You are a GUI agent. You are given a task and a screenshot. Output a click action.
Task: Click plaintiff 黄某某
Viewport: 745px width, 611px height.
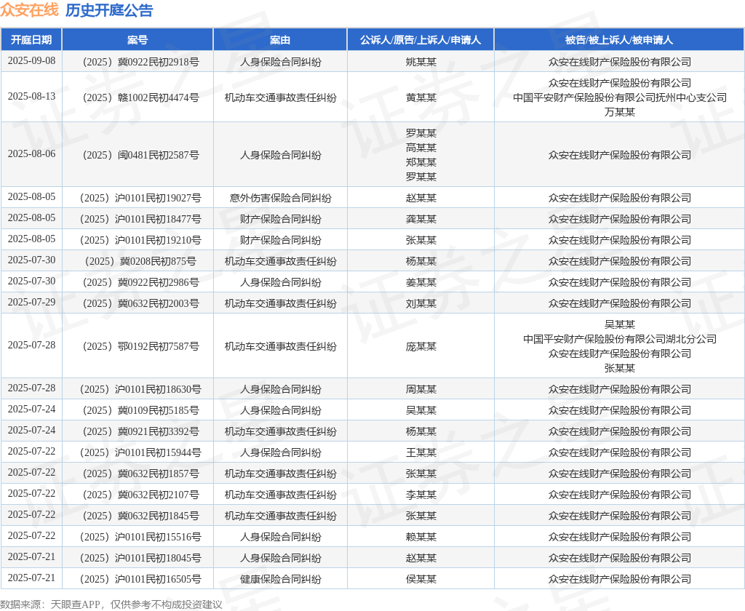(x=421, y=97)
